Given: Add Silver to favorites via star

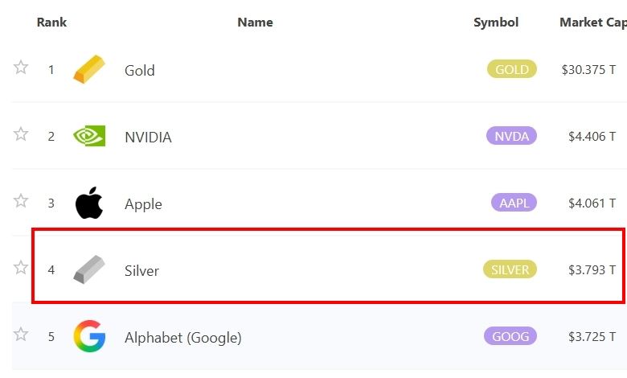Looking at the screenshot, I should tap(21, 267).
